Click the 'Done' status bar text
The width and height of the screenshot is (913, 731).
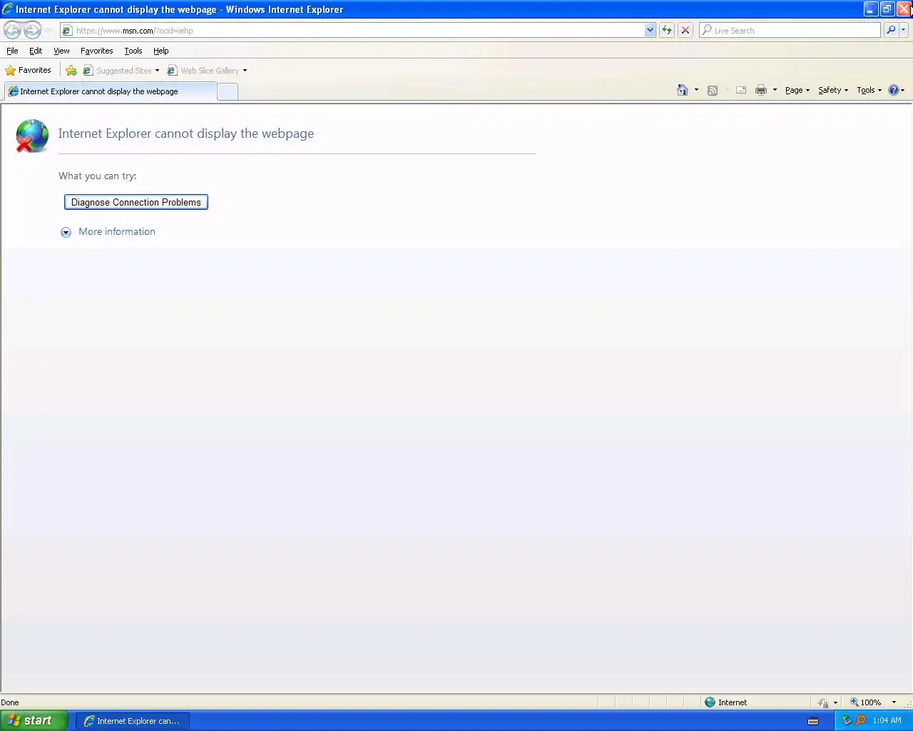[10, 702]
